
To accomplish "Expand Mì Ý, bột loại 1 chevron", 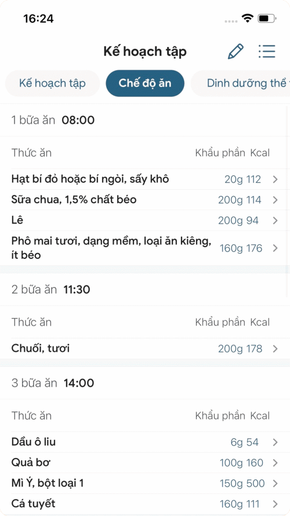I will [275, 483].
